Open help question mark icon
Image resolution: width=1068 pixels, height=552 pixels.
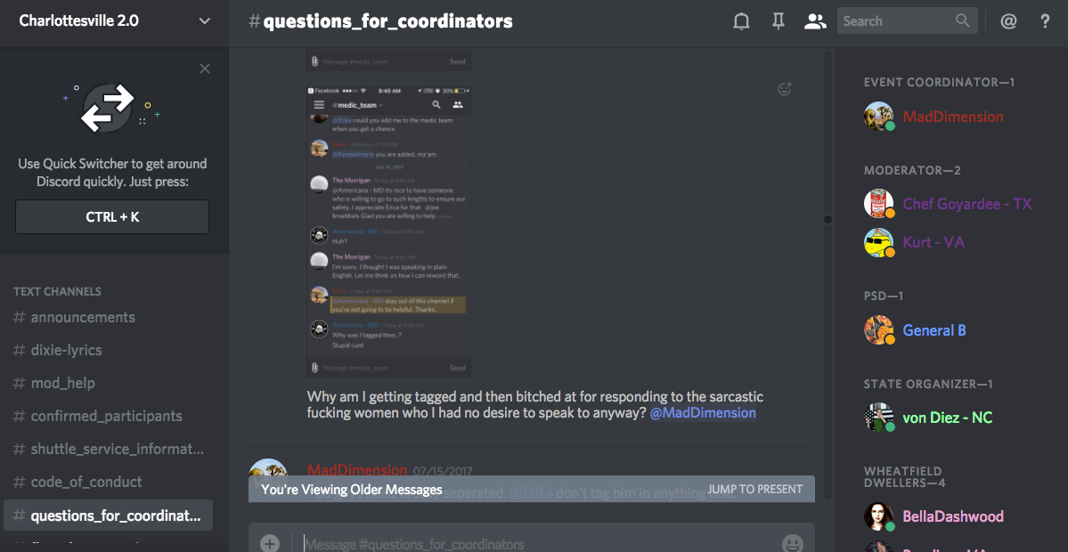1045,21
